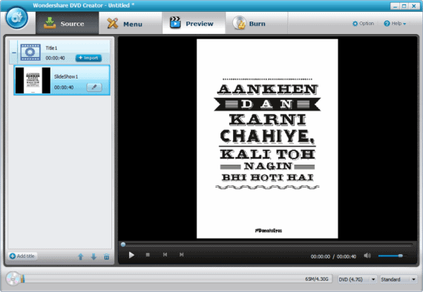Image resolution: width=423 pixels, height=292 pixels.
Task: Click the preview image in the player
Action: [267, 139]
